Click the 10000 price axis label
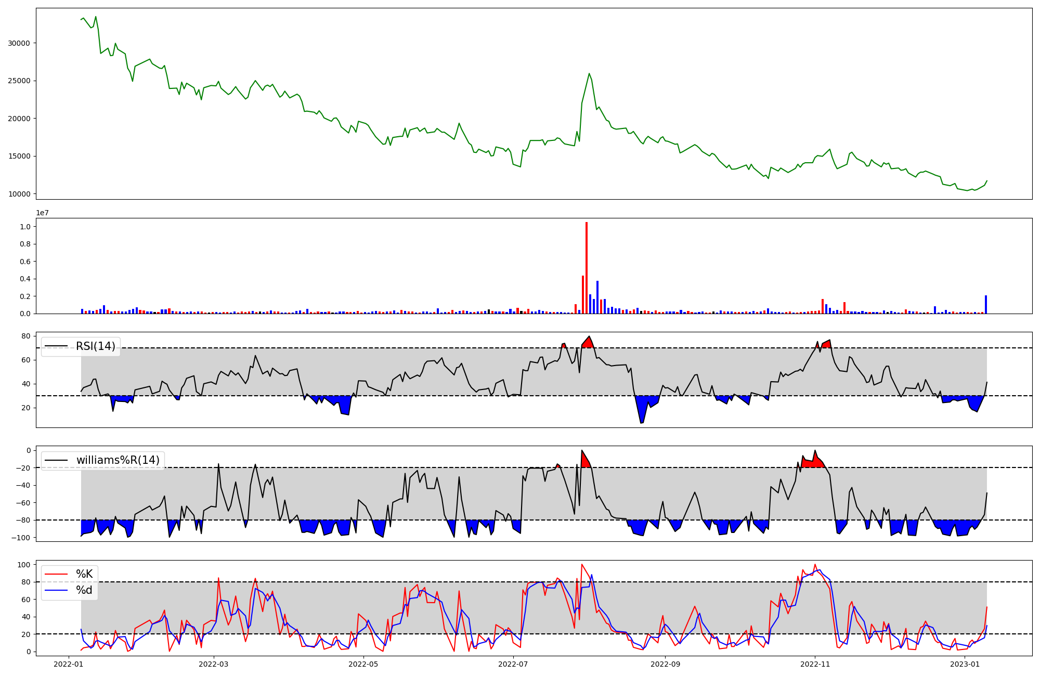Screen dimensions: 1040x676 (x=19, y=194)
